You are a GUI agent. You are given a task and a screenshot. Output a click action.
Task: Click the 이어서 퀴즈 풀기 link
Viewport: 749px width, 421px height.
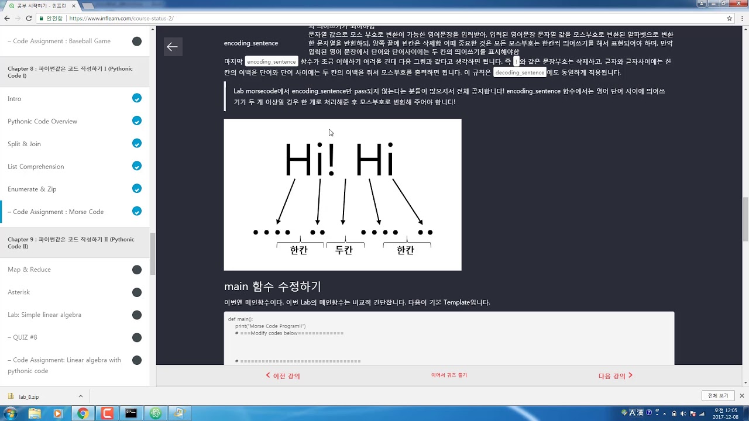(x=449, y=375)
